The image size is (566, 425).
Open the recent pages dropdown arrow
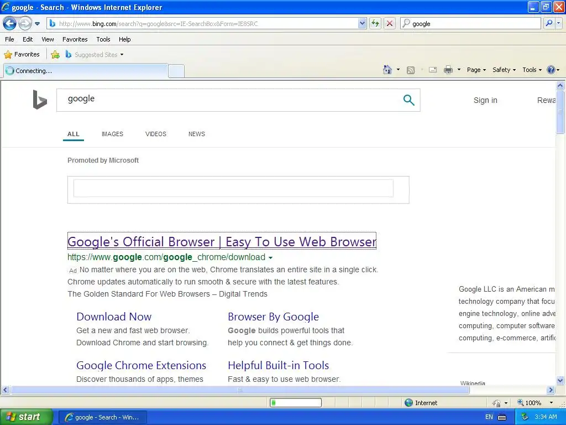[x=37, y=24]
